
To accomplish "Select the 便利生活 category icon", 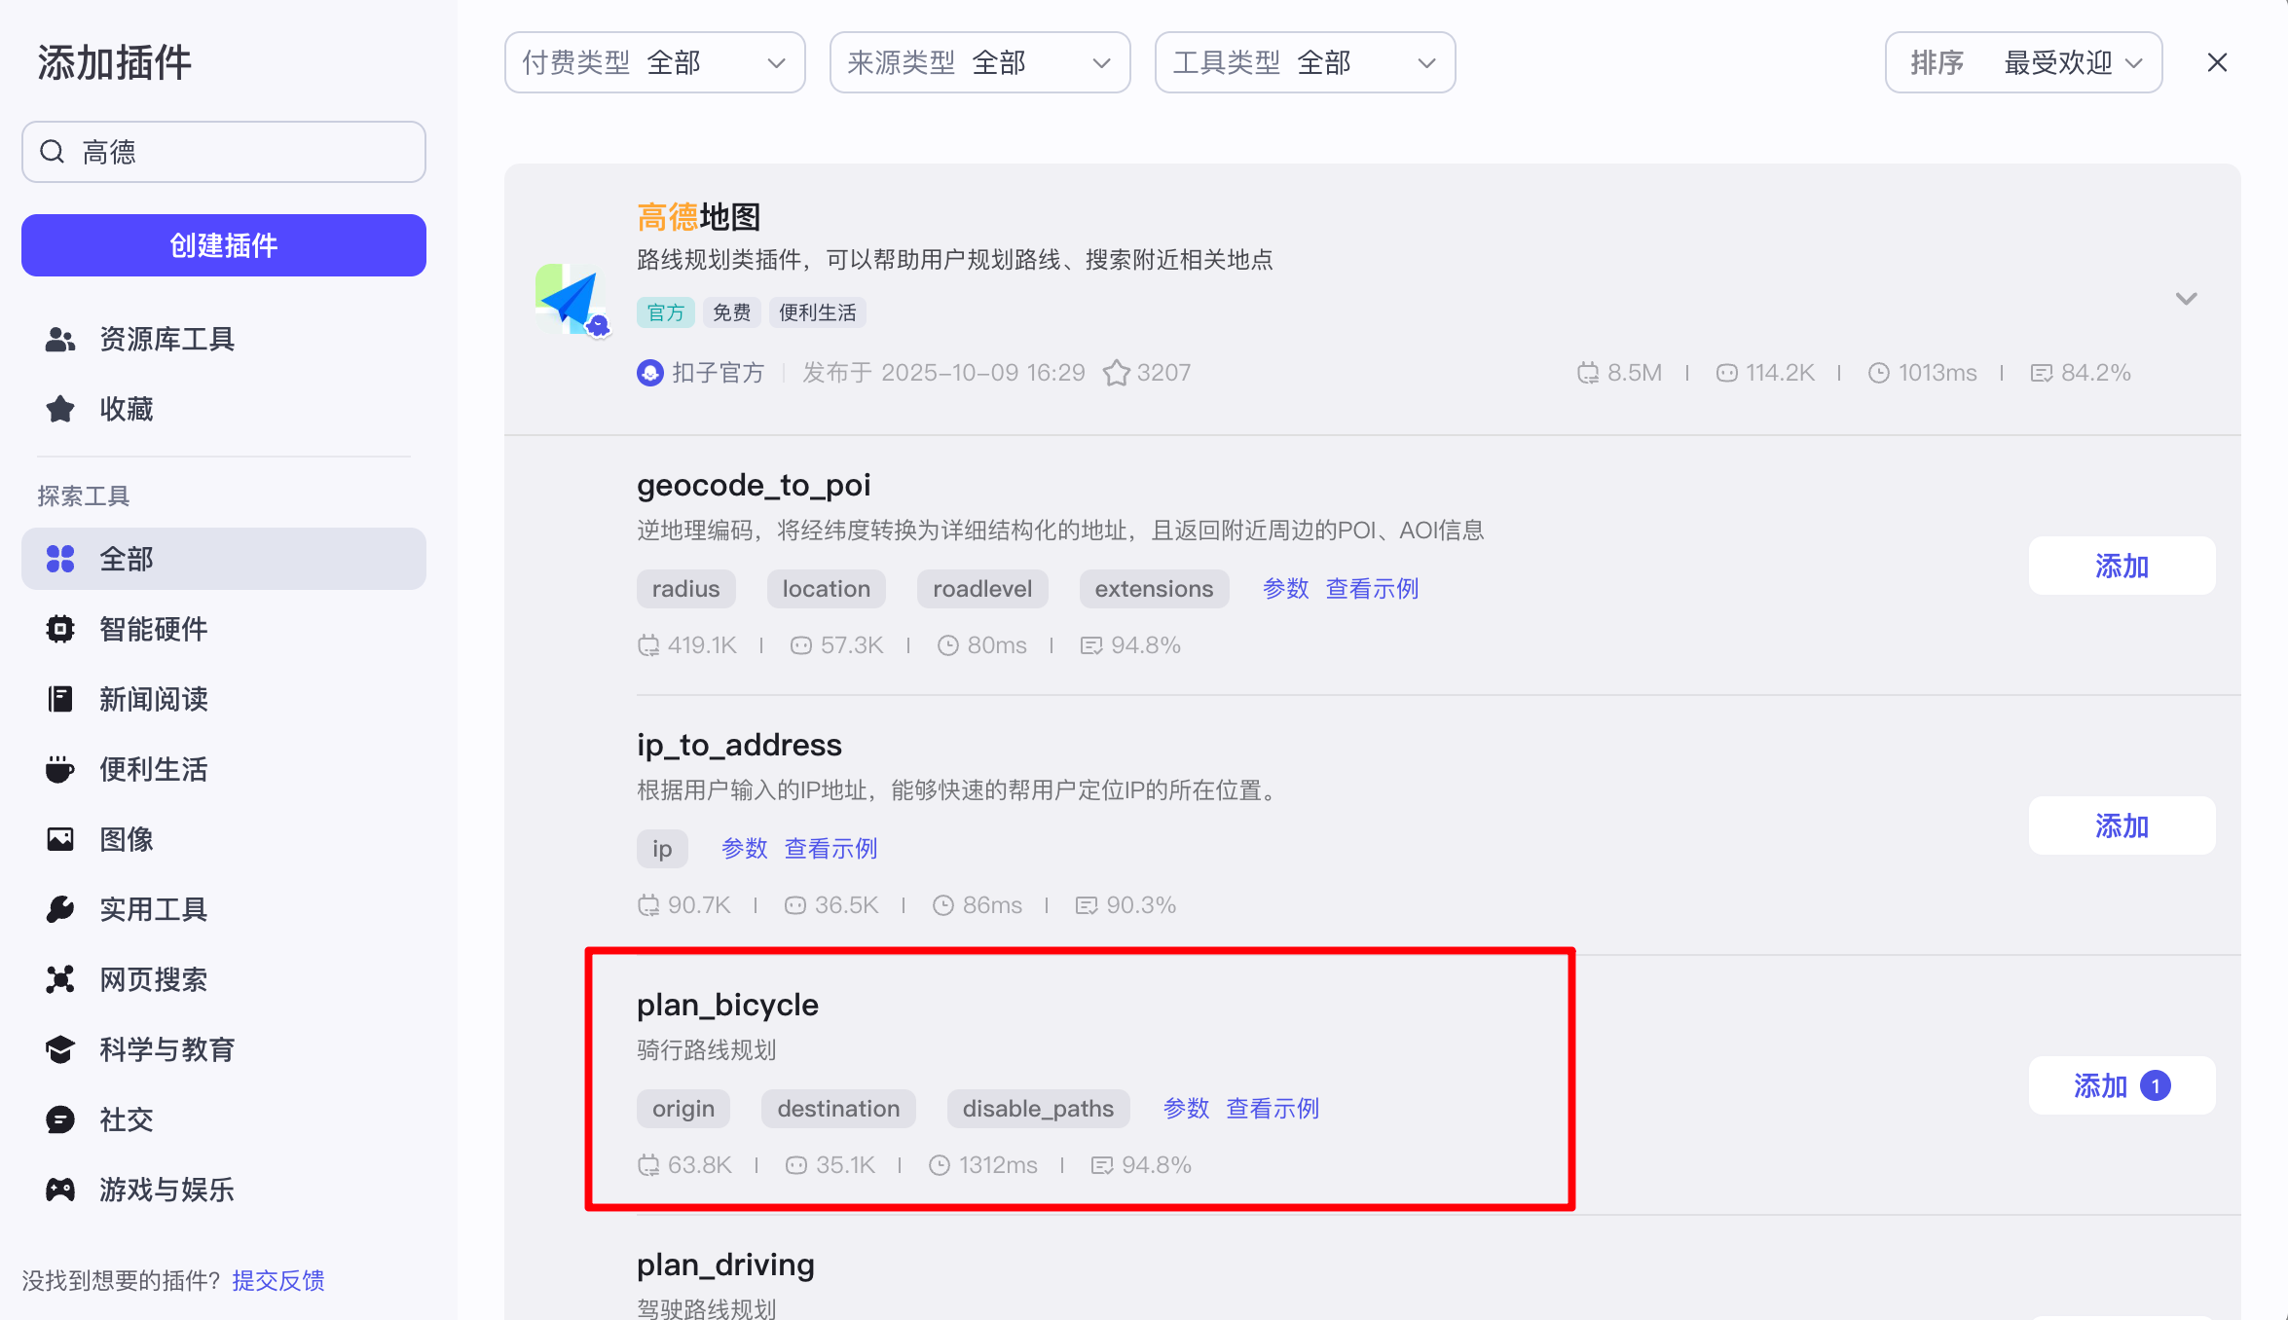I will [x=60, y=768].
